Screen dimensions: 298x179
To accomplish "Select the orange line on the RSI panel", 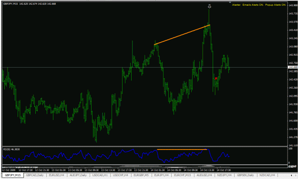I will coord(182,149).
